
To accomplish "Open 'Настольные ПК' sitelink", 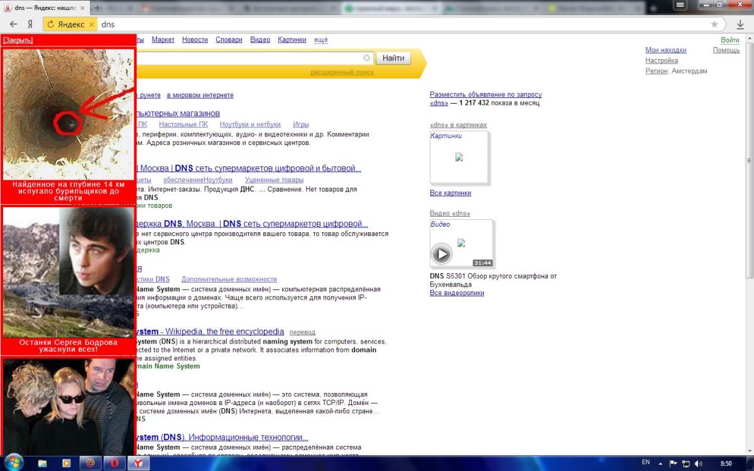I will 183,124.
